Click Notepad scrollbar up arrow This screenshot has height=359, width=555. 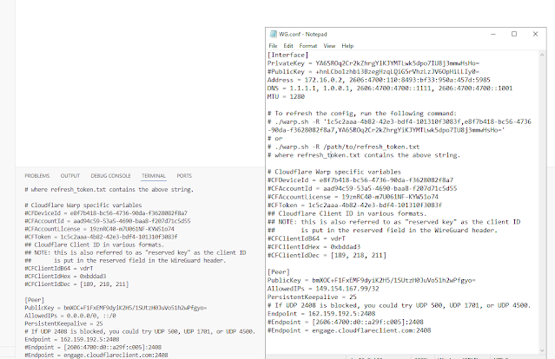coord(542,55)
